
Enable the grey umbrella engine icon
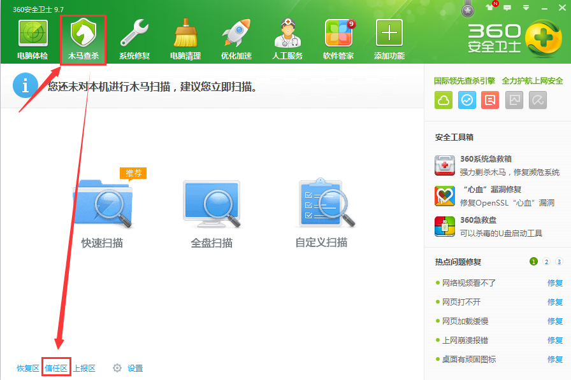coord(538,100)
